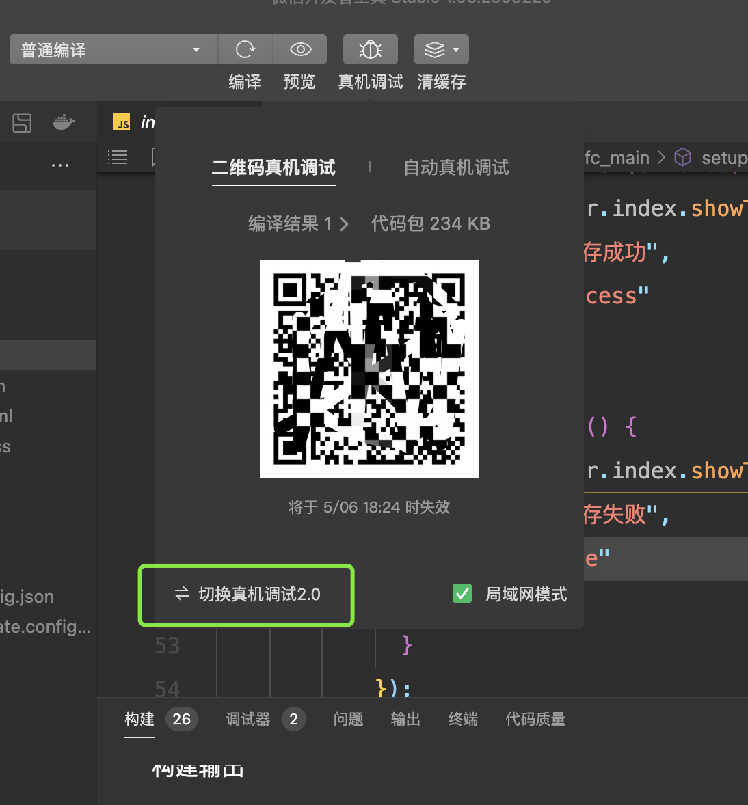The height and width of the screenshot is (805, 748).
Task: Click the 预览 eye preview icon
Action: point(301,50)
